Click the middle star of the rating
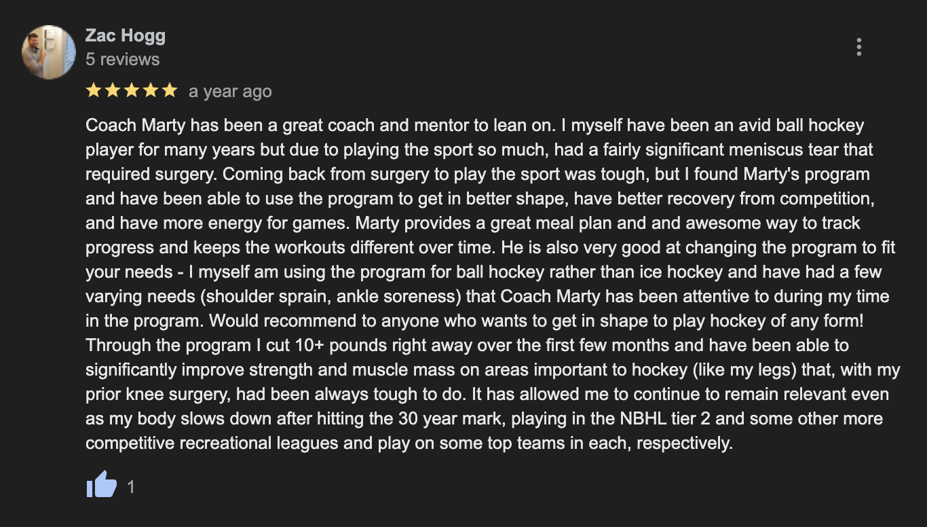This screenshot has width=927, height=527. (x=132, y=90)
